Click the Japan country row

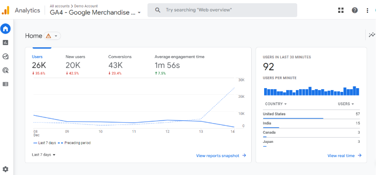pos(311,142)
